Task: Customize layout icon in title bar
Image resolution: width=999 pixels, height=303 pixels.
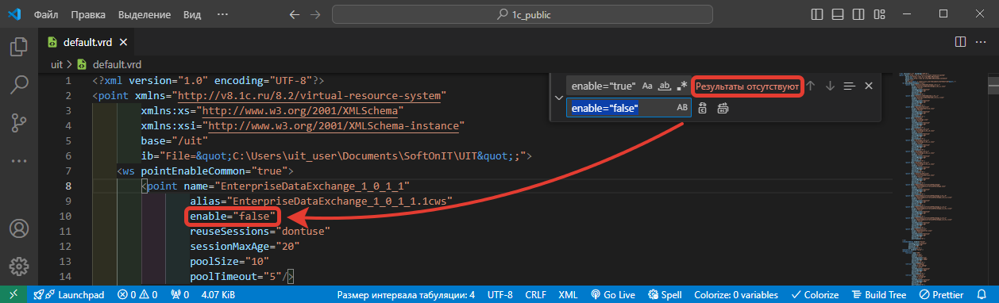Action: [880, 14]
